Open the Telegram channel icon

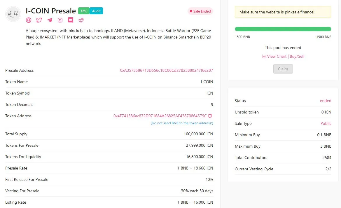point(49,20)
